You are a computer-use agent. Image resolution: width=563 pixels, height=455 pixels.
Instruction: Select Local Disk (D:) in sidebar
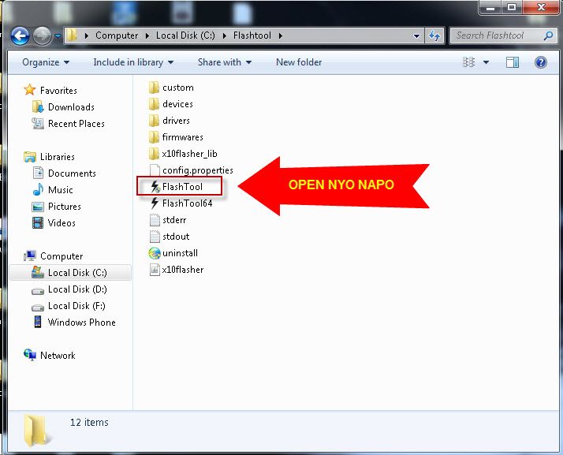(77, 289)
